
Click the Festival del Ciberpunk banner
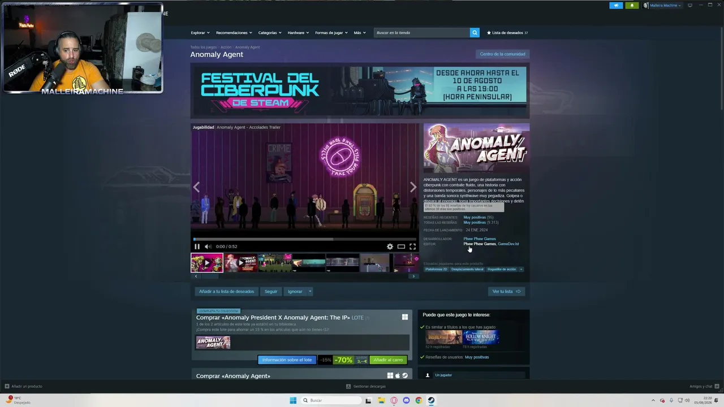tap(360, 89)
